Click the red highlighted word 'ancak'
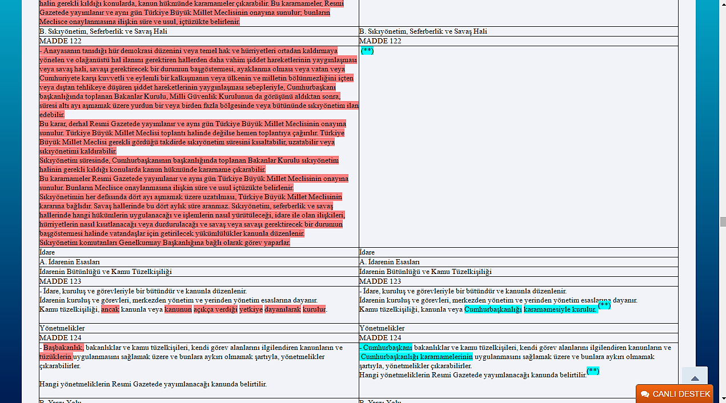Screen dimensions: 726x403 (x=110, y=309)
